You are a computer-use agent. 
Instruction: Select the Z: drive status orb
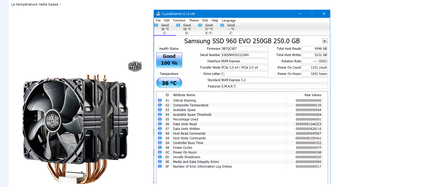[x=222, y=25]
